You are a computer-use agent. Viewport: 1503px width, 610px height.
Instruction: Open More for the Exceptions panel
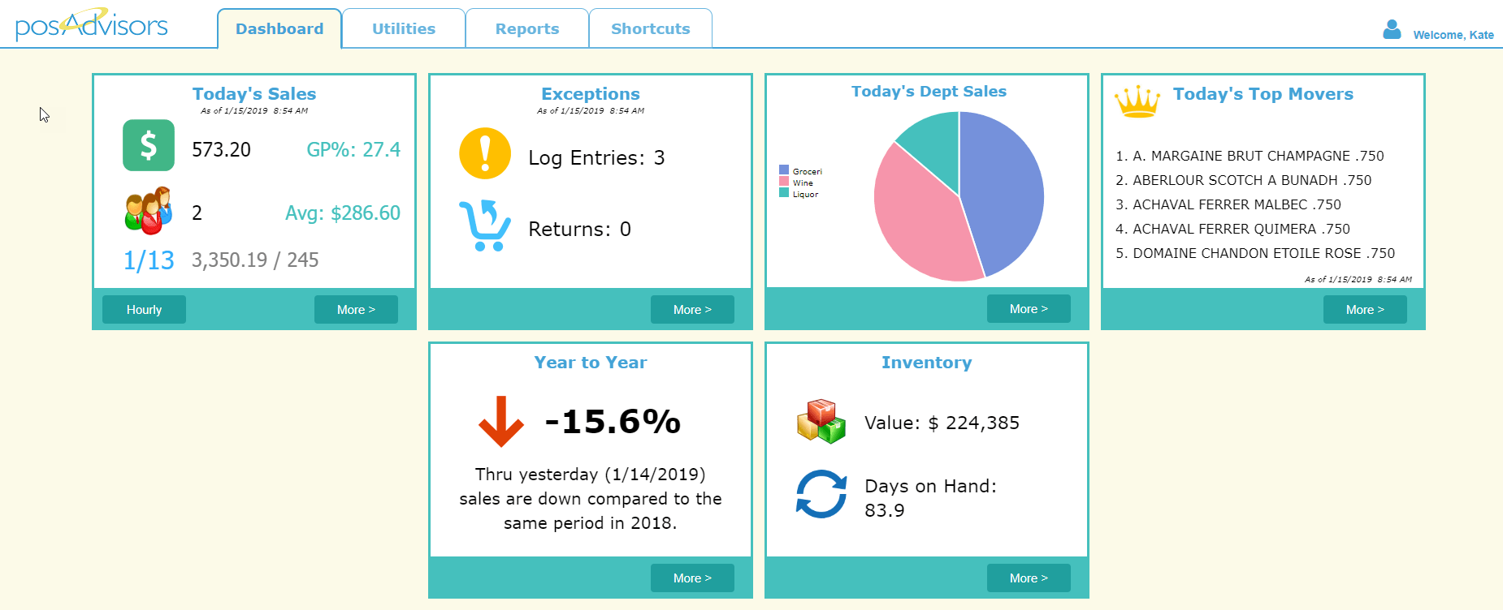[x=692, y=310]
